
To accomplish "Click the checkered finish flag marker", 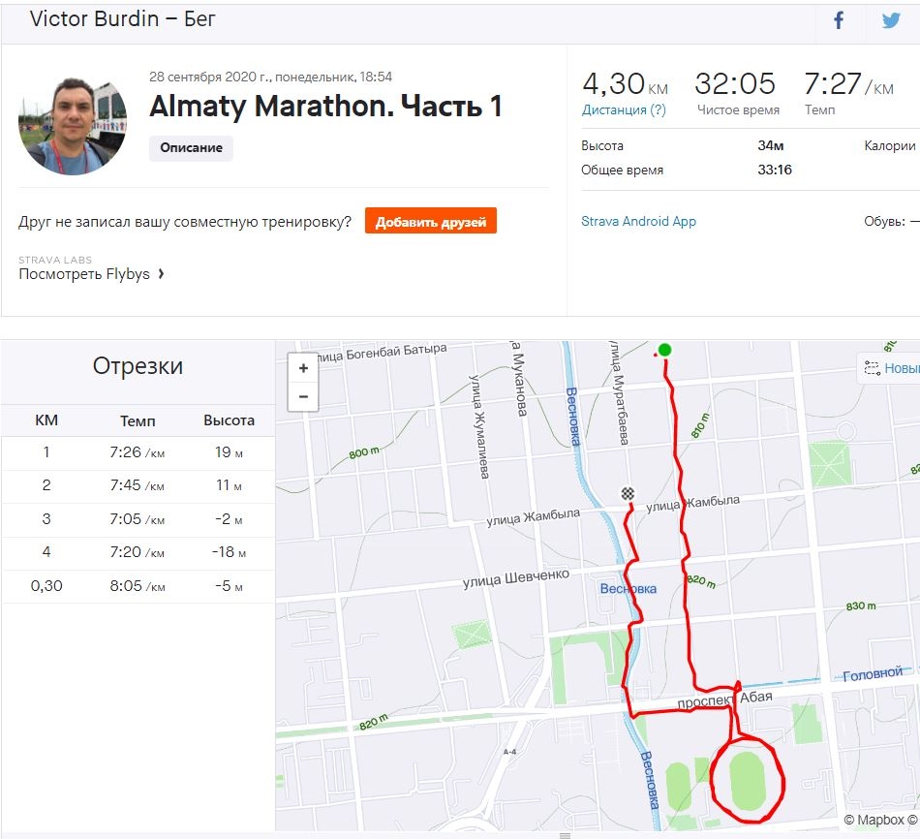I will [x=628, y=494].
